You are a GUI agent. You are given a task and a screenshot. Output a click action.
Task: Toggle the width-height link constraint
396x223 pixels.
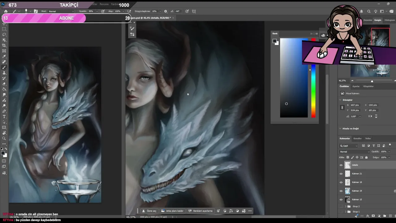[x=342, y=107]
